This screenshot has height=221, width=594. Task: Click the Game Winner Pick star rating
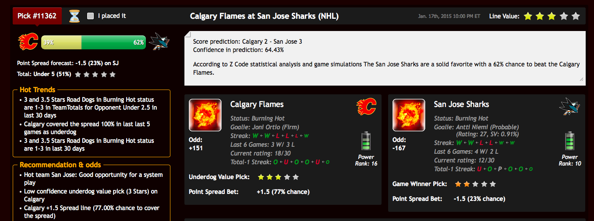pyautogui.click(x=475, y=184)
